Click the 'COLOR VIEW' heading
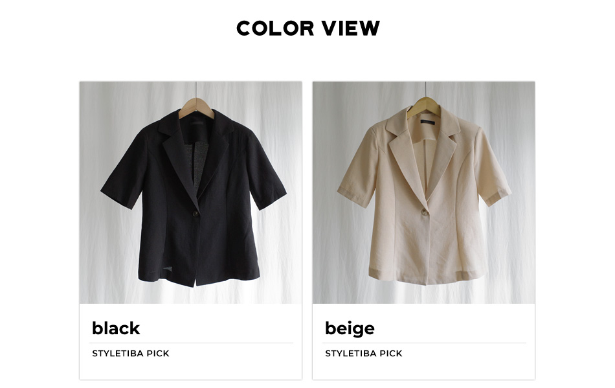The image size is (615, 388). tap(308, 29)
